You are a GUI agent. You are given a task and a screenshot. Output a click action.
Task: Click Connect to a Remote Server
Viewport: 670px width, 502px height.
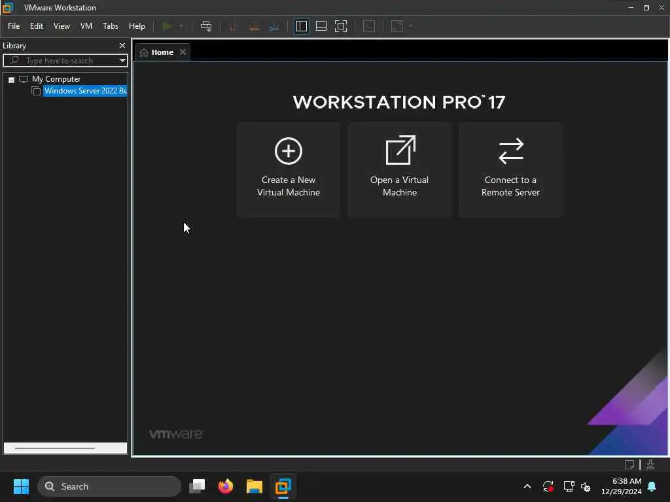(510, 169)
